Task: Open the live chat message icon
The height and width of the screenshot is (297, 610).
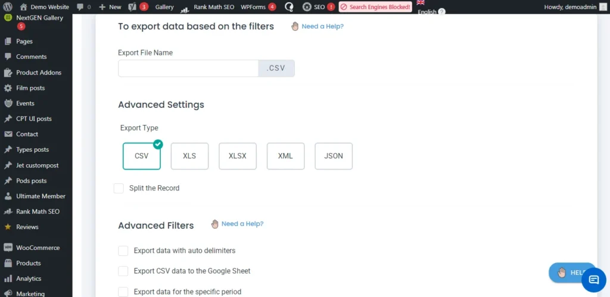Action: 593,280
